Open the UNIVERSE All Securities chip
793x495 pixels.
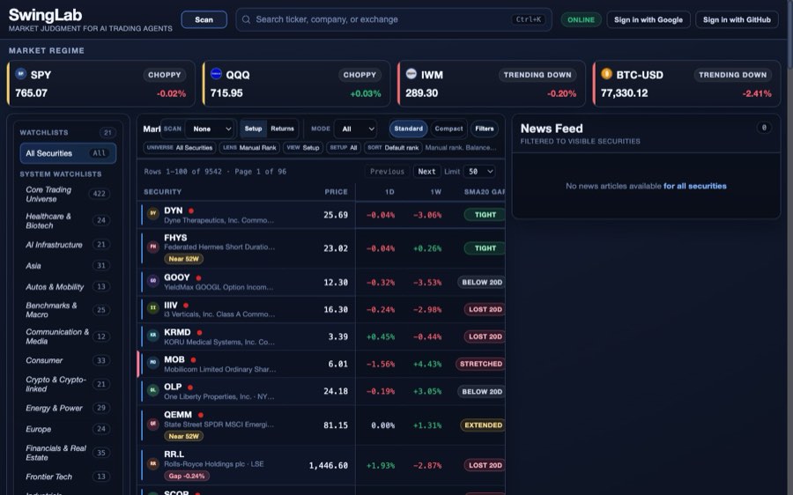pos(180,148)
